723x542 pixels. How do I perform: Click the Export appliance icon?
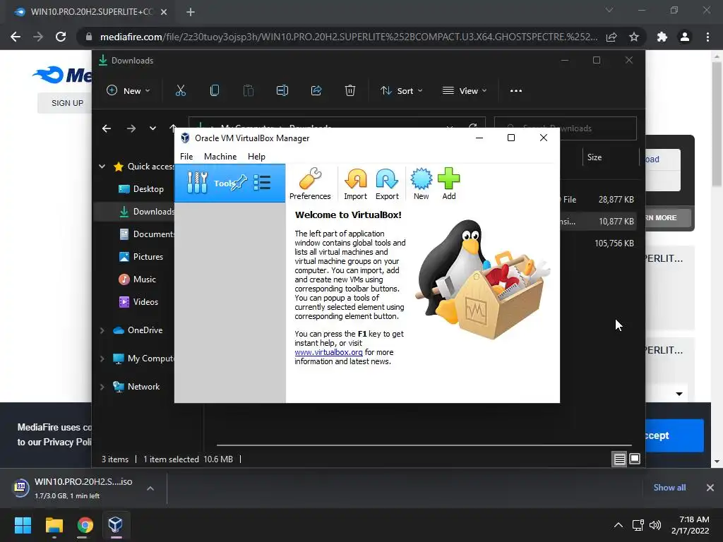click(x=387, y=184)
